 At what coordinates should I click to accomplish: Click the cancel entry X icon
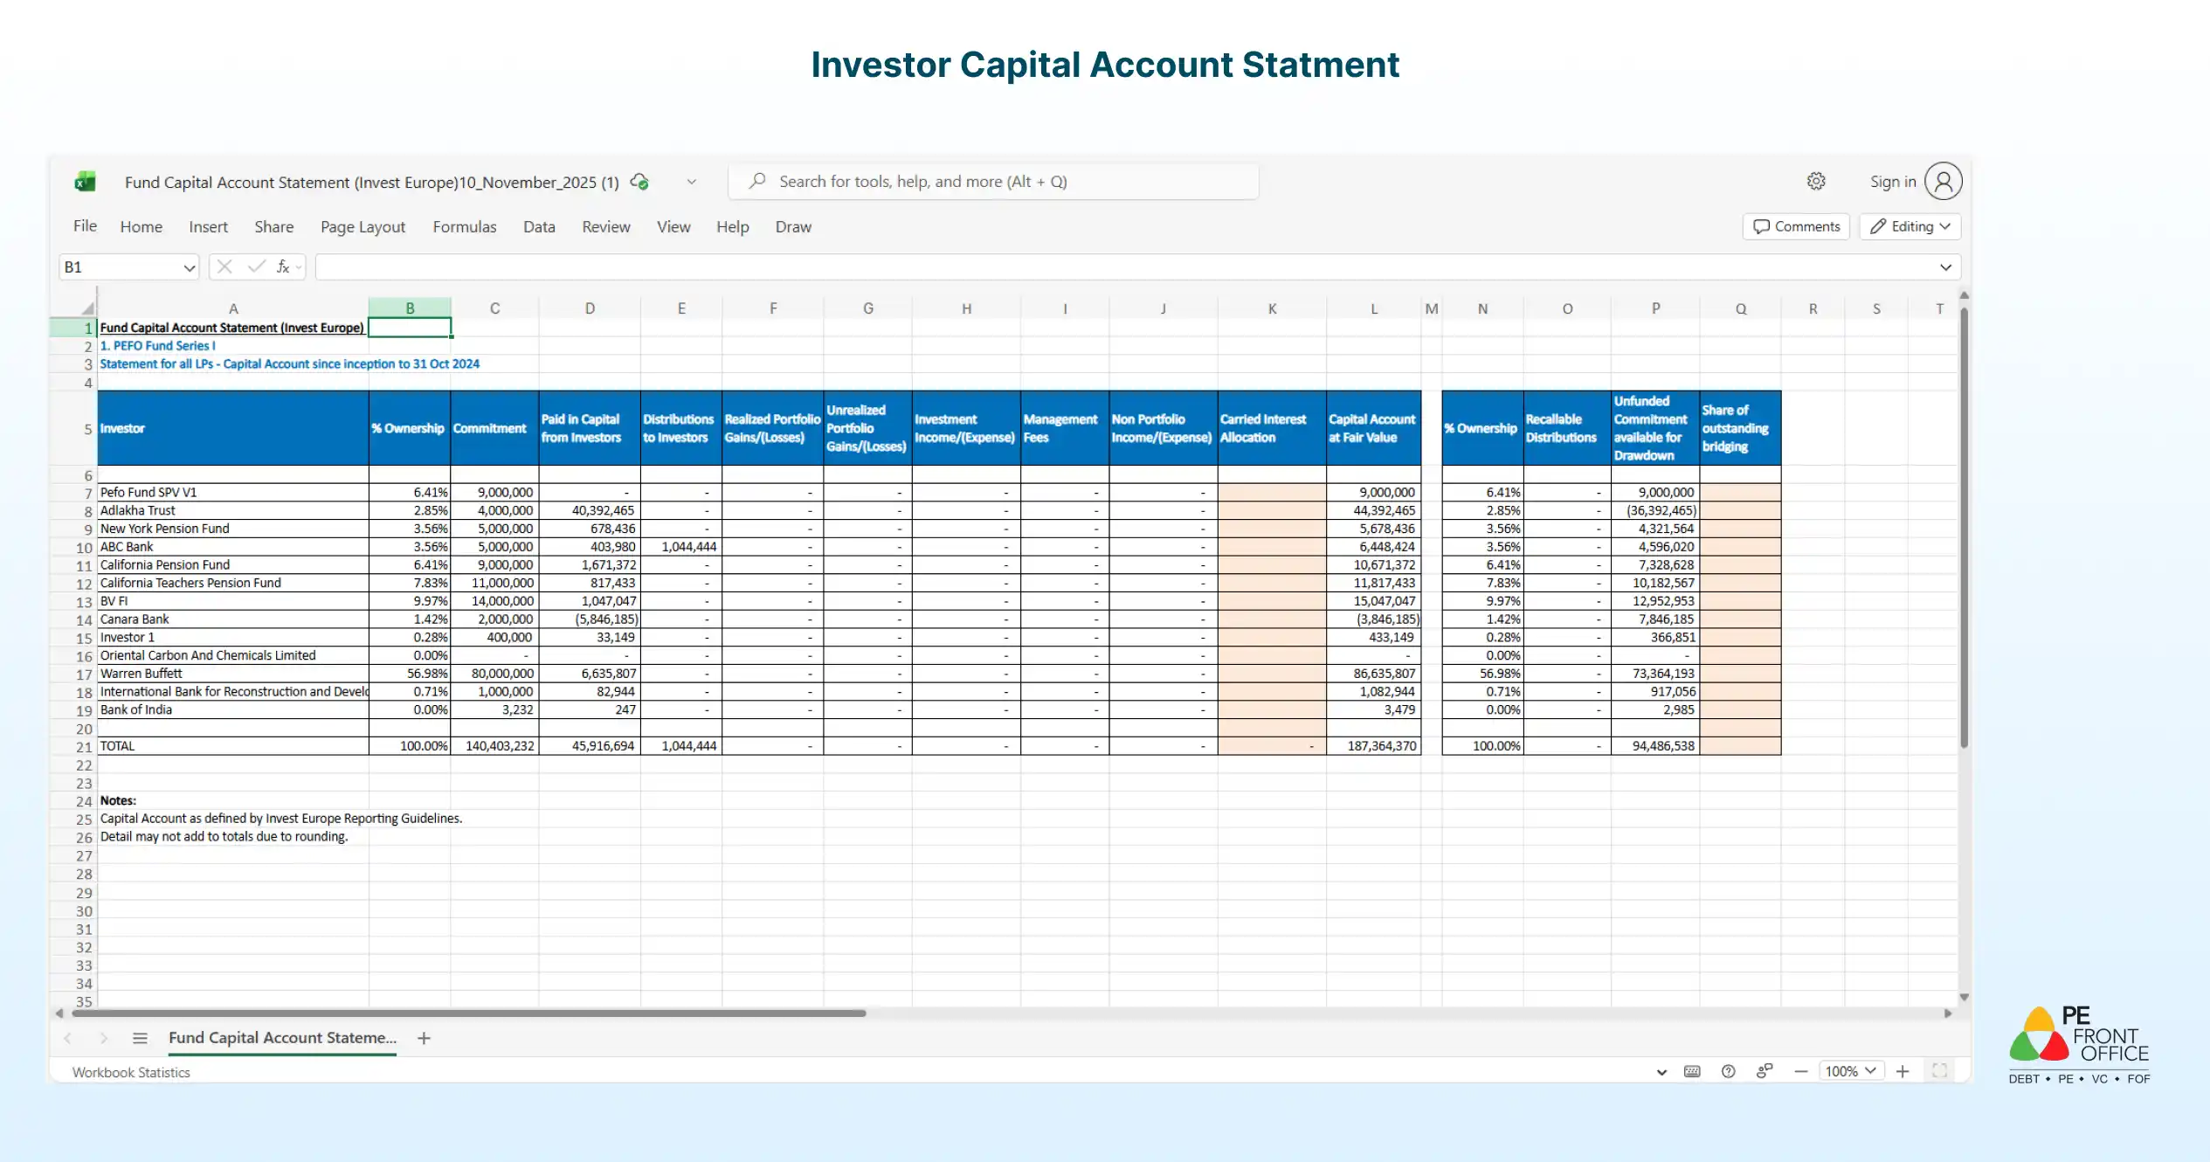pyautogui.click(x=224, y=266)
